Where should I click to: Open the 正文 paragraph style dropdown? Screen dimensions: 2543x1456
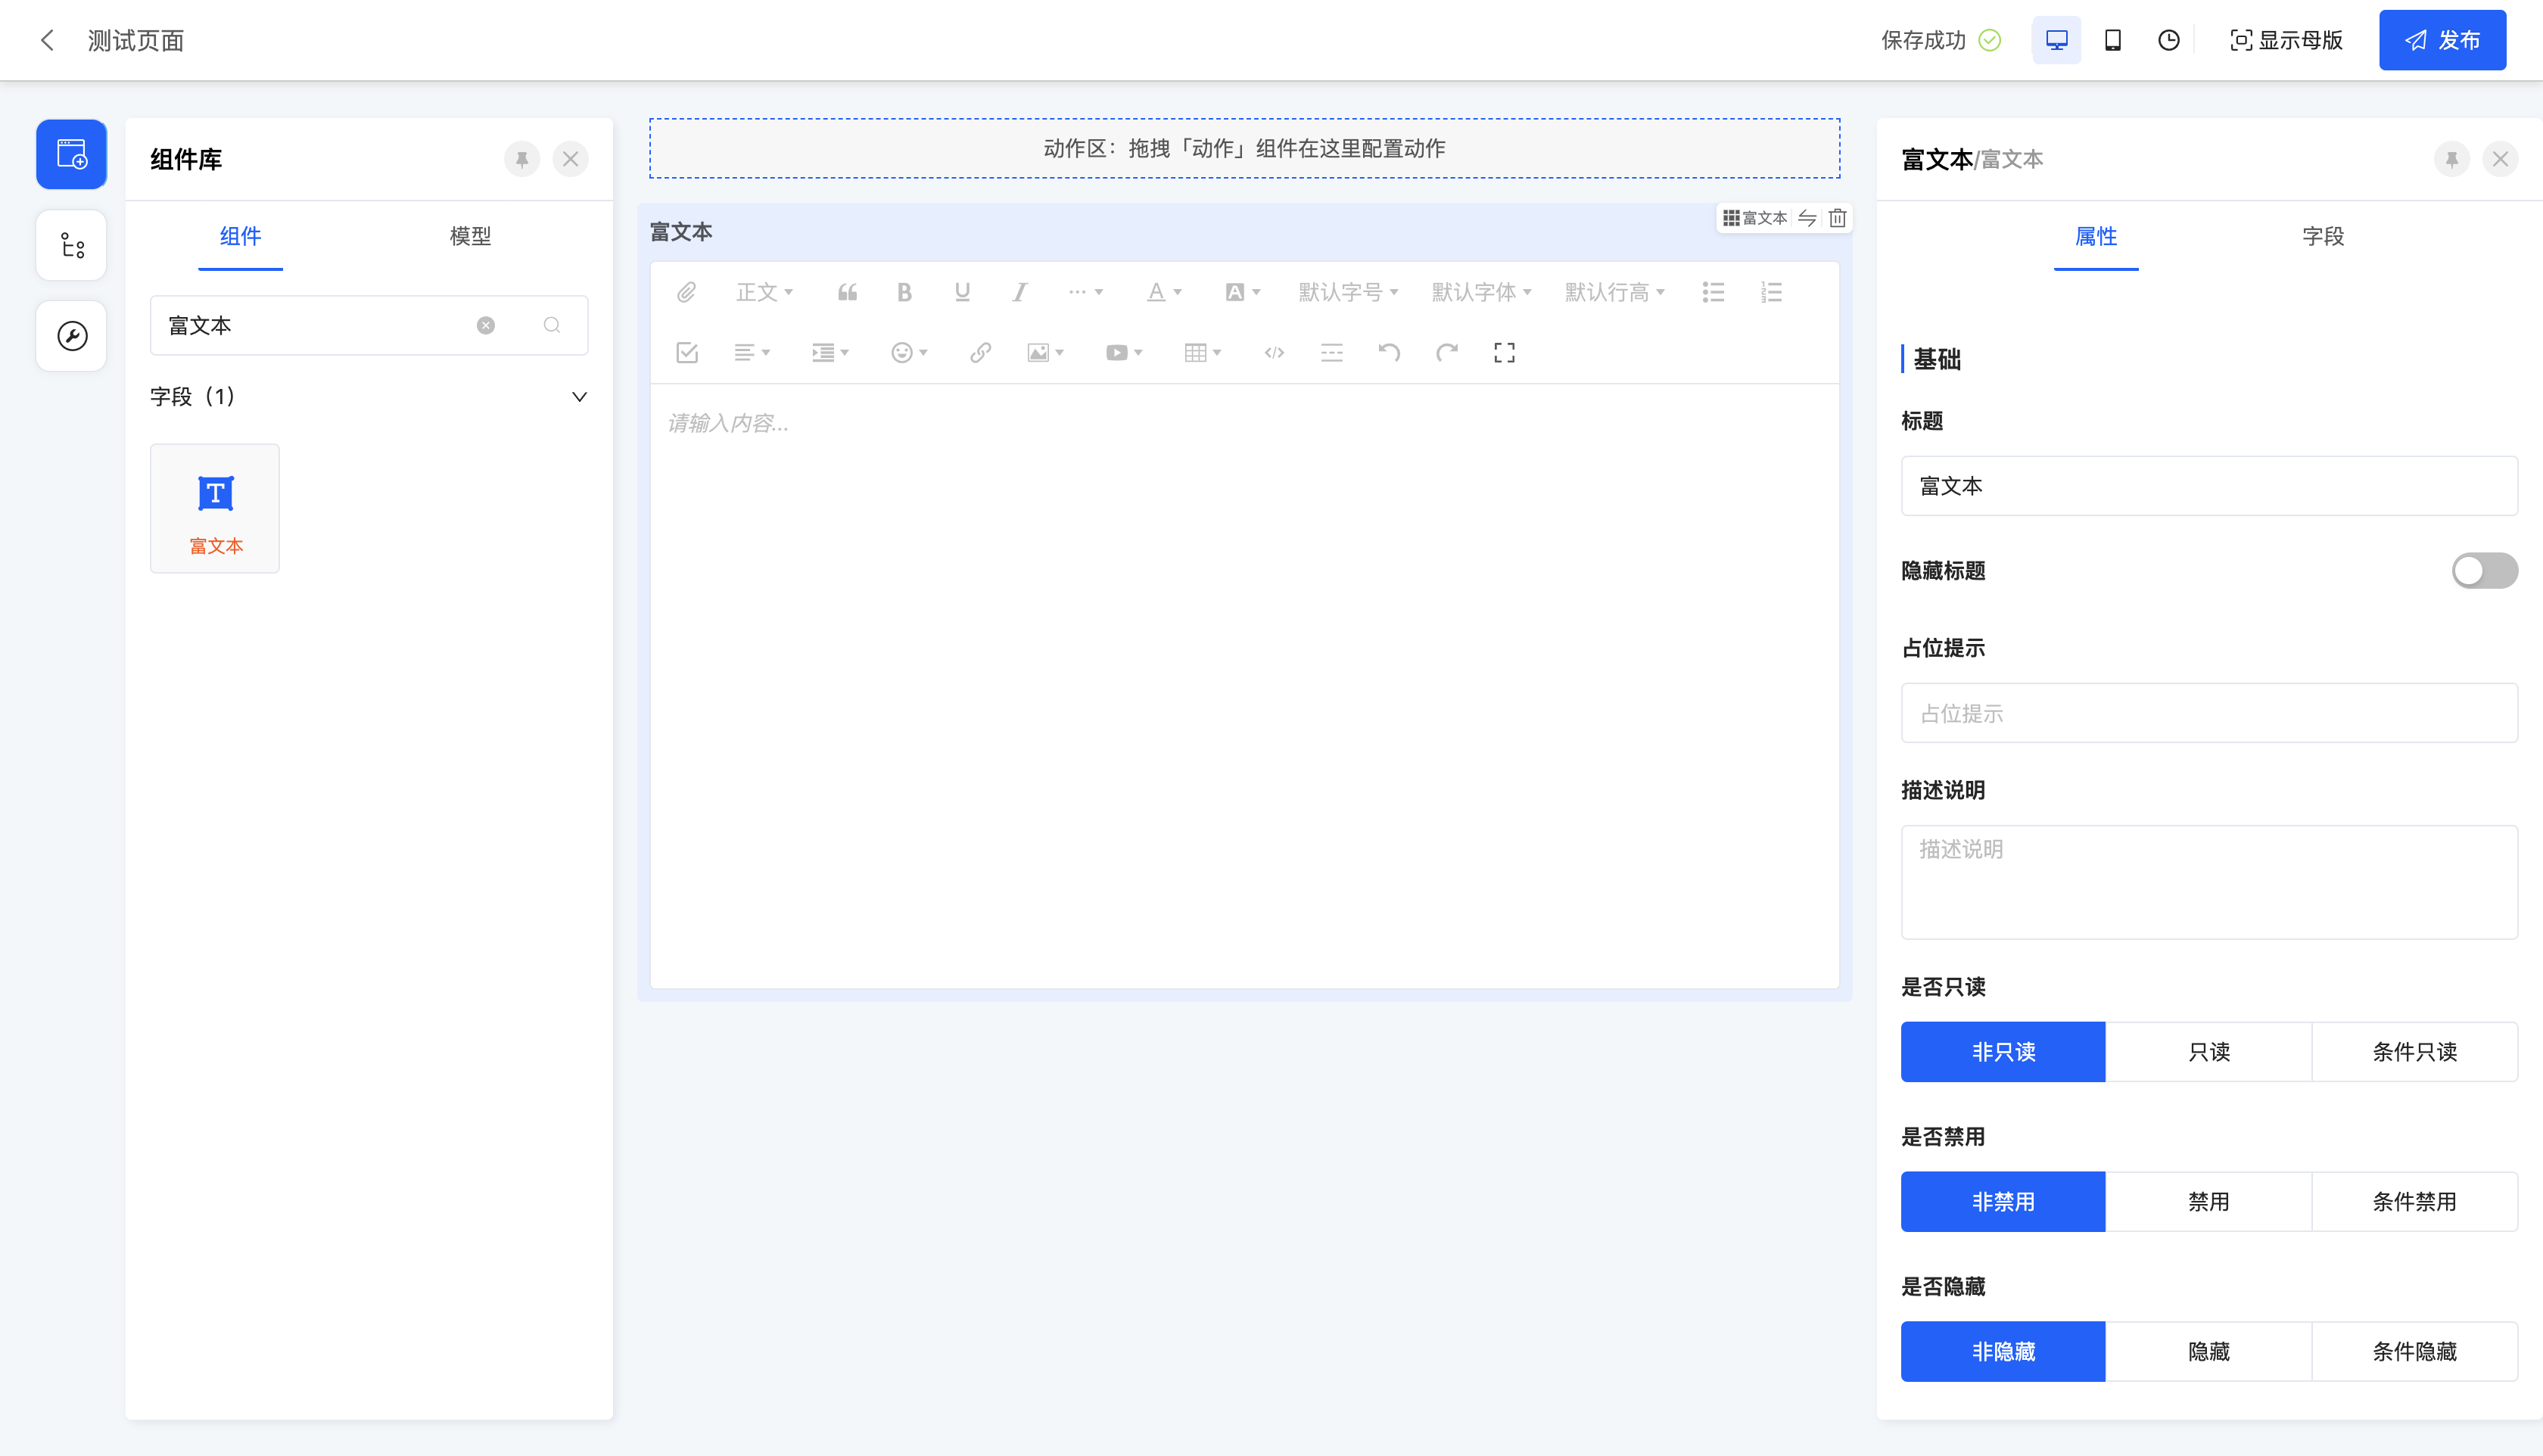click(x=764, y=292)
